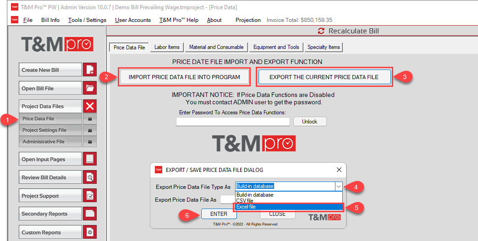Select Administrative File in sidebar
This screenshot has height=241, width=478.
tap(51, 141)
